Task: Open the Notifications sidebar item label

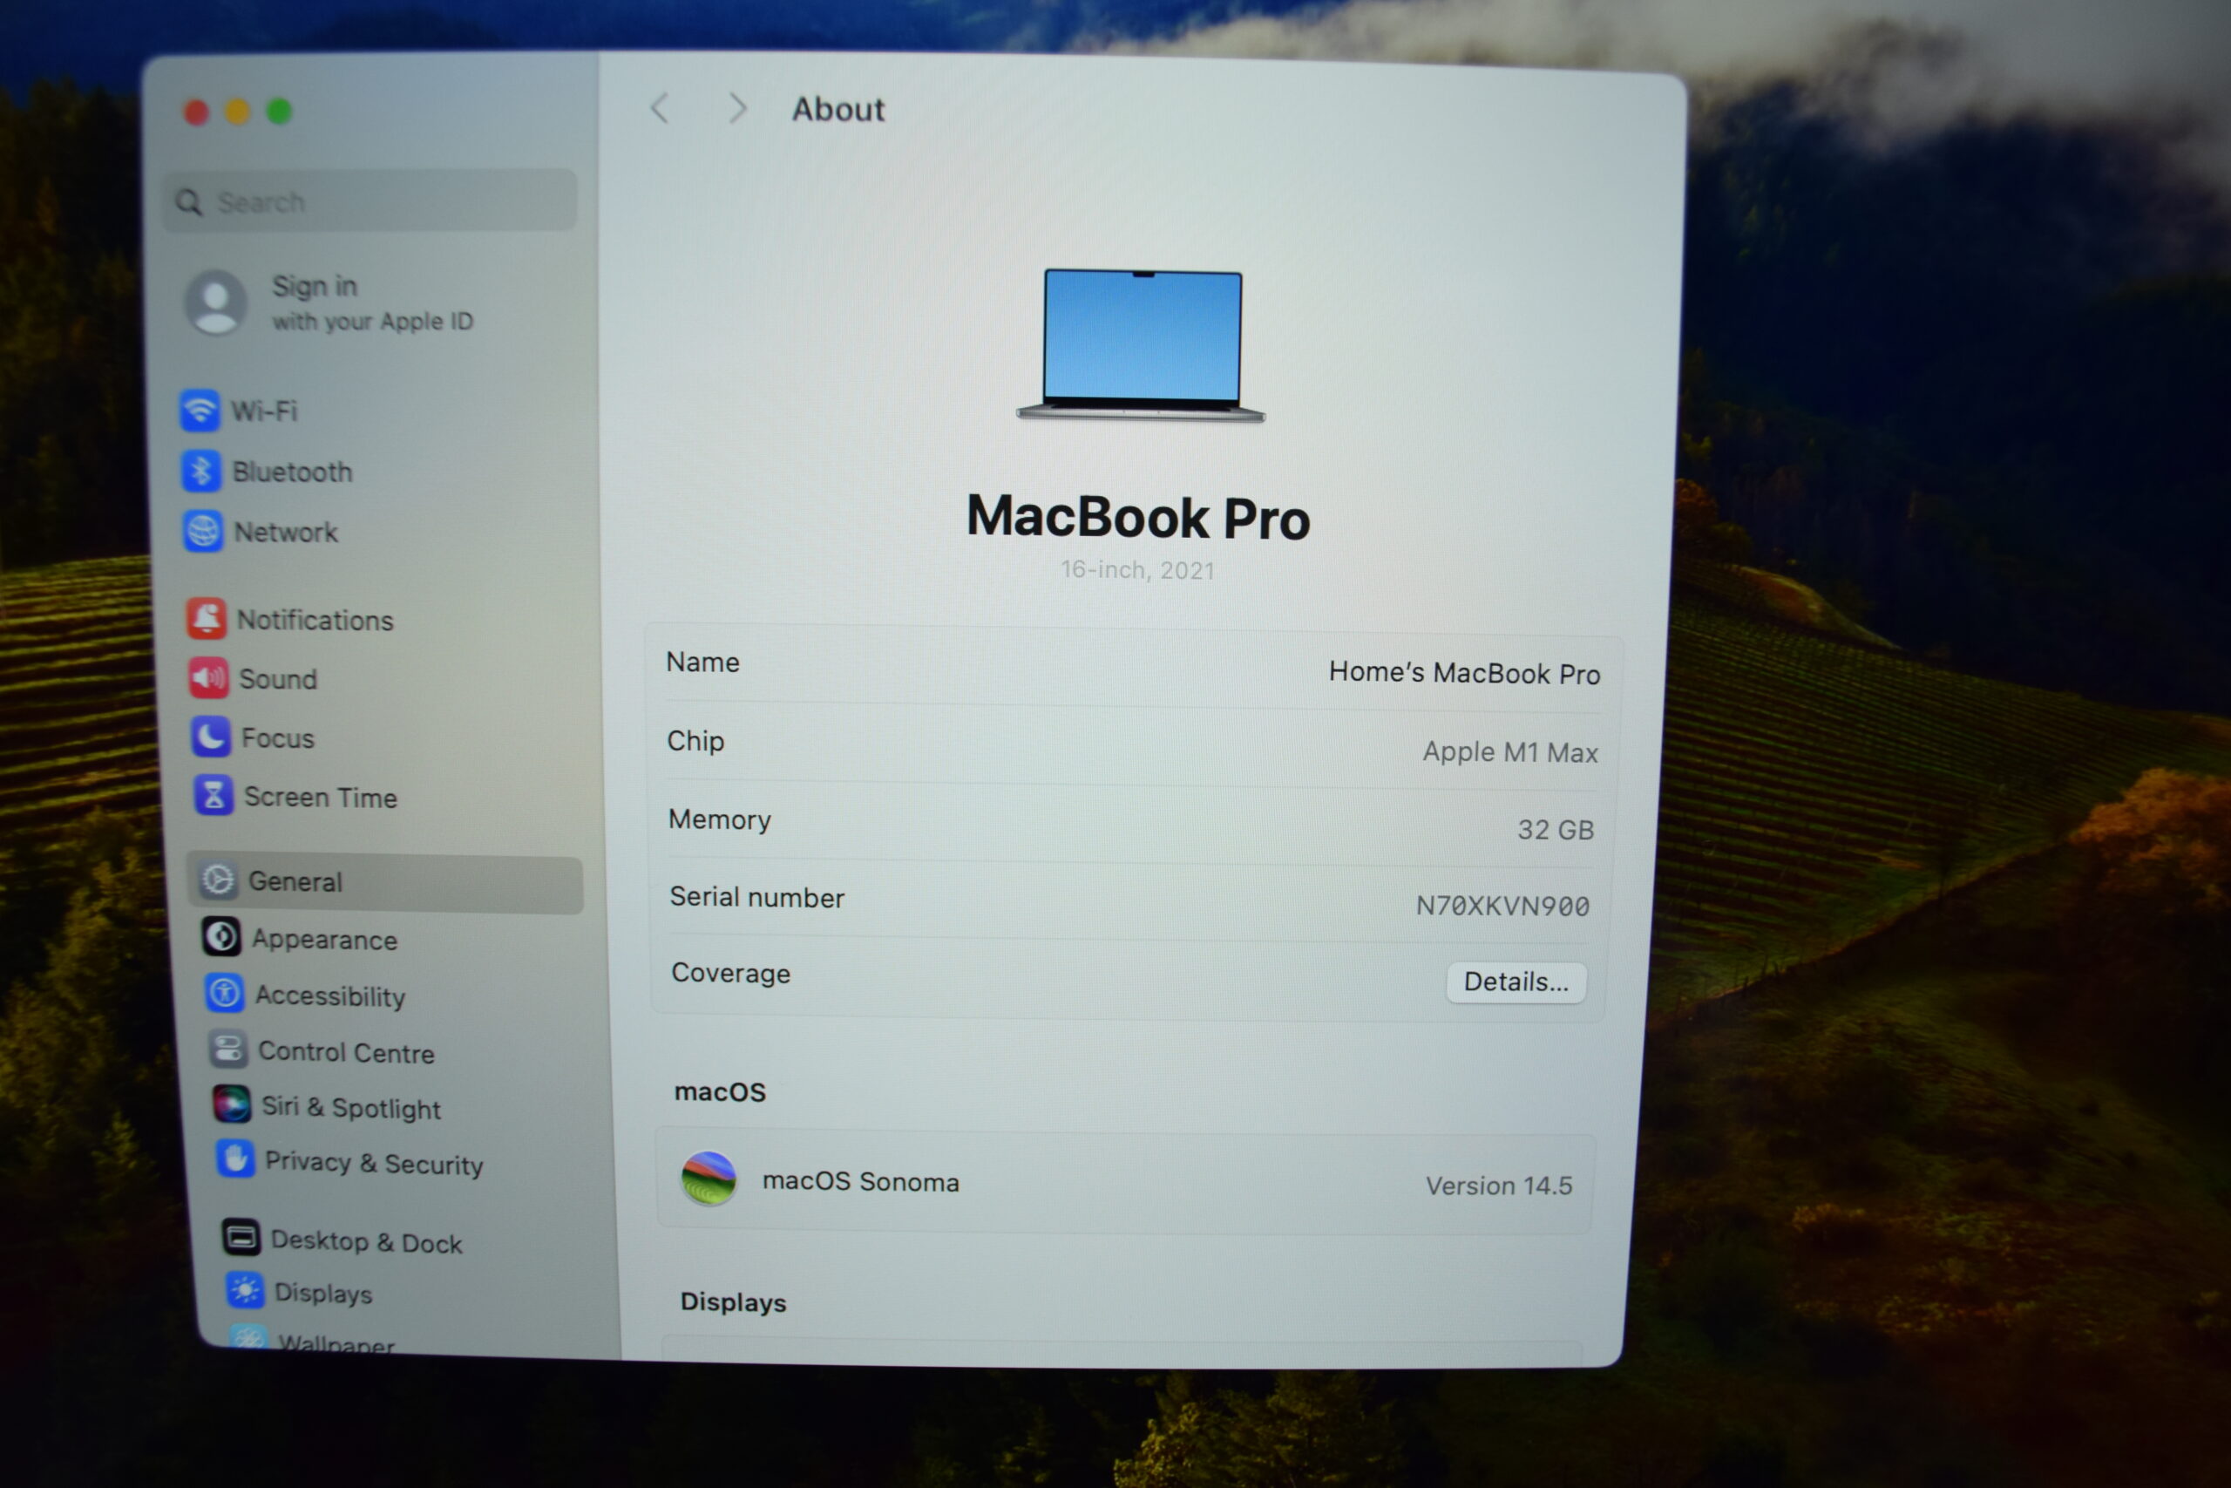Action: [x=315, y=620]
